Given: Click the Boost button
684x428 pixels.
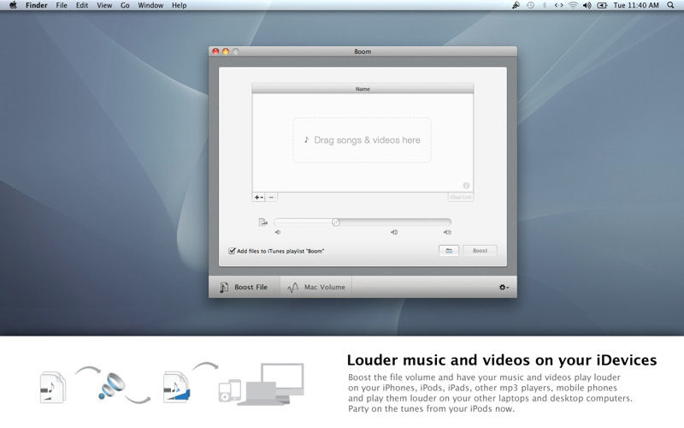Looking at the screenshot, I should click(x=480, y=251).
